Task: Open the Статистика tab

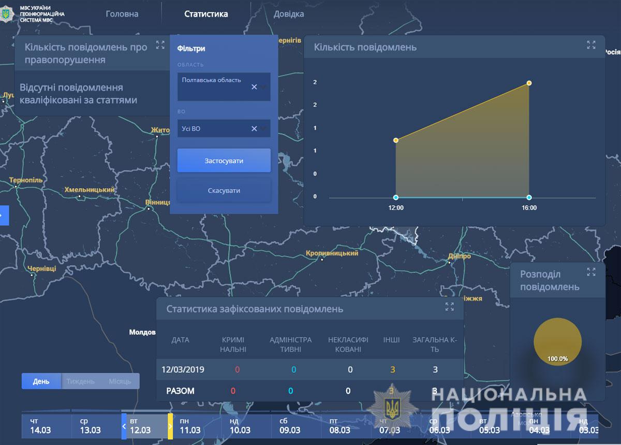Action: 206,14
